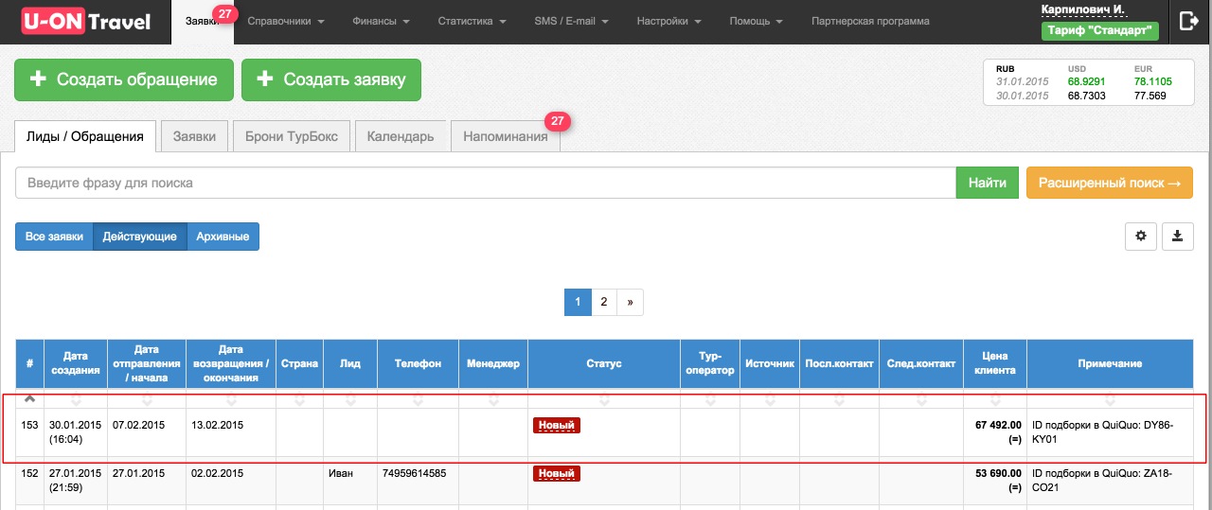Expand the SMS / E-mail menu
Screen dimensions: 1212x510
[x=571, y=21]
